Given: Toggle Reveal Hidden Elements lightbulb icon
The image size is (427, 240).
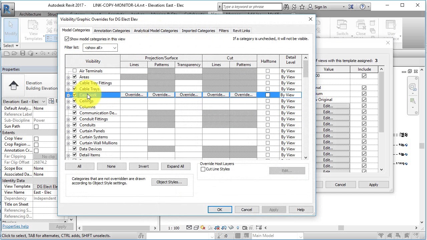Looking at the screenshot, I should coord(238,228).
